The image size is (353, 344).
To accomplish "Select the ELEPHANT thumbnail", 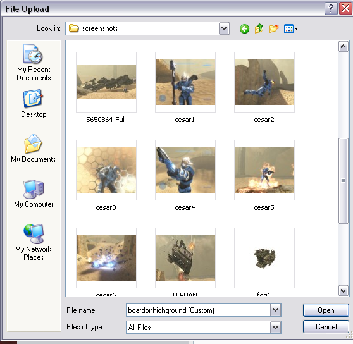I will pos(185,258).
